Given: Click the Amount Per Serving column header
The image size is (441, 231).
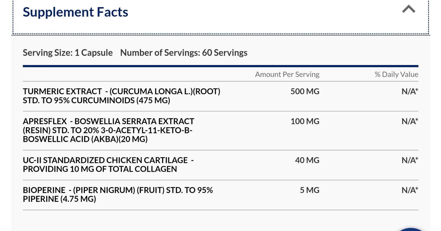Looking at the screenshot, I should (x=287, y=74).
